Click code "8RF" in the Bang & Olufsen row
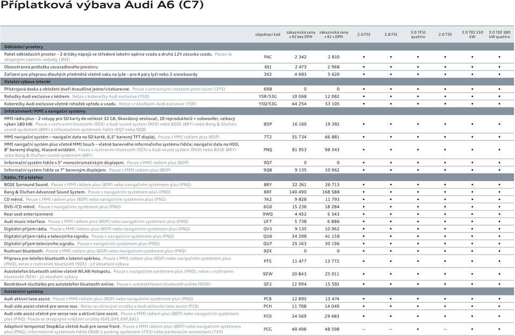 268,192
